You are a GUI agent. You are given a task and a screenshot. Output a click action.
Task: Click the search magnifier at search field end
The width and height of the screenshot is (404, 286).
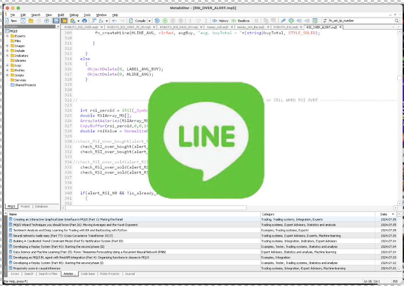click(397, 21)
